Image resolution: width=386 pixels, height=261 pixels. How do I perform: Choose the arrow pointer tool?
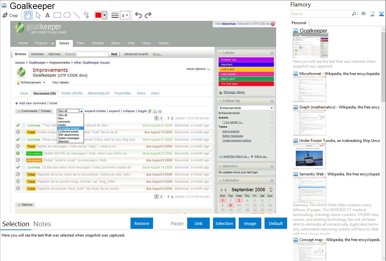(38, 15)
